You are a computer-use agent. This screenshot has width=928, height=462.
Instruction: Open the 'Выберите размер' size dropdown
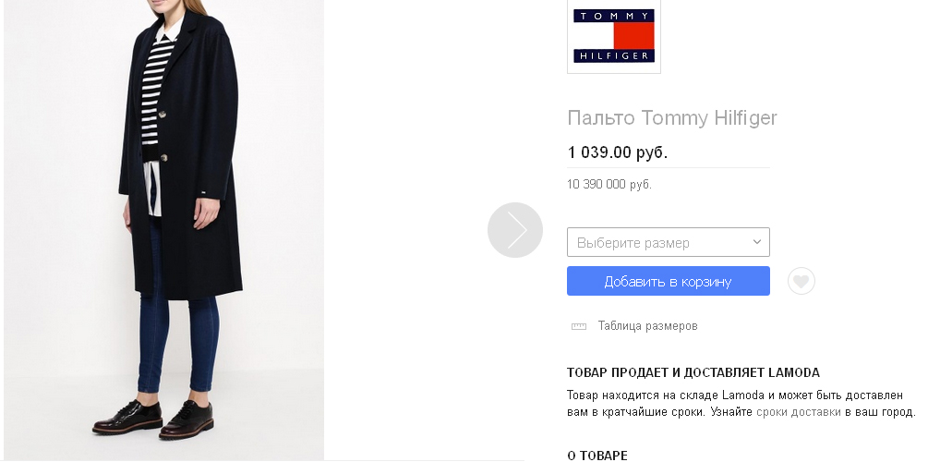[669, 242]
